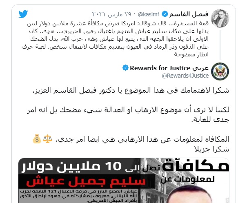Viewport: 238px width, 203px height.
Task: Click the شكرا جزيلا closing line
Action: [x=212, y=149]
